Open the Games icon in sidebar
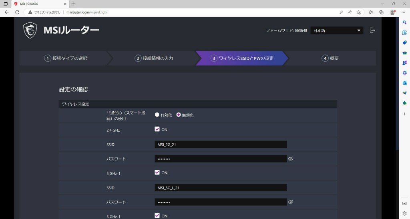410x219 pixels. 404,63
